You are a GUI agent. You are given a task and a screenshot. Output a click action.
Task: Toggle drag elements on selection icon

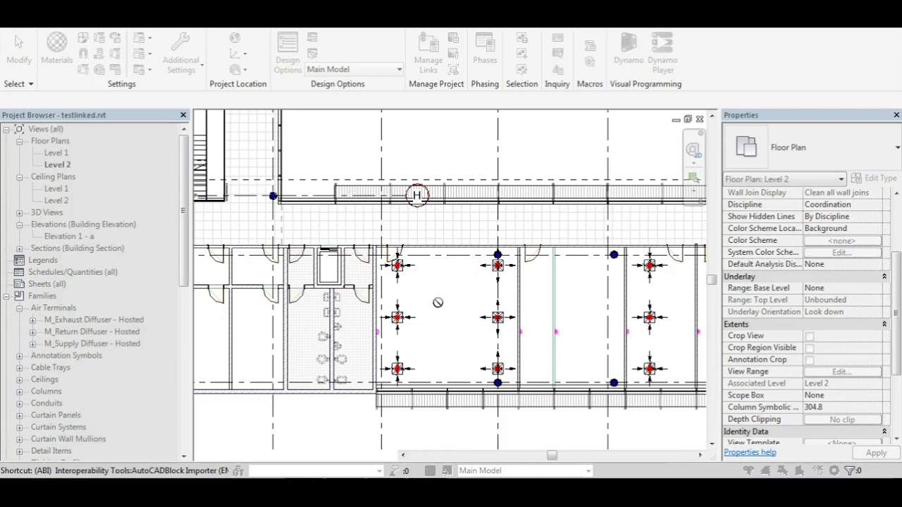pyautogui.click(x=817, y=470)
